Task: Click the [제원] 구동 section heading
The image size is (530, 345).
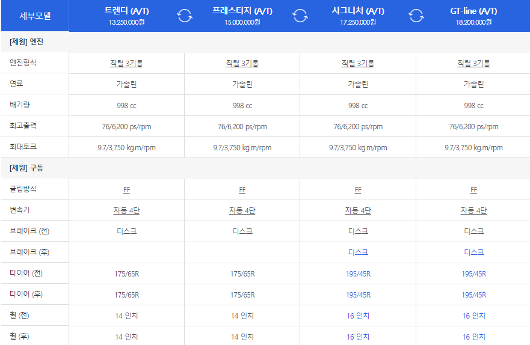Action: tap(26, 168)
